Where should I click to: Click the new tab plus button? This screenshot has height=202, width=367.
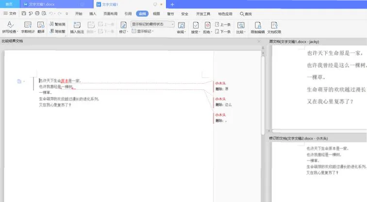click(x=172, y=4)
